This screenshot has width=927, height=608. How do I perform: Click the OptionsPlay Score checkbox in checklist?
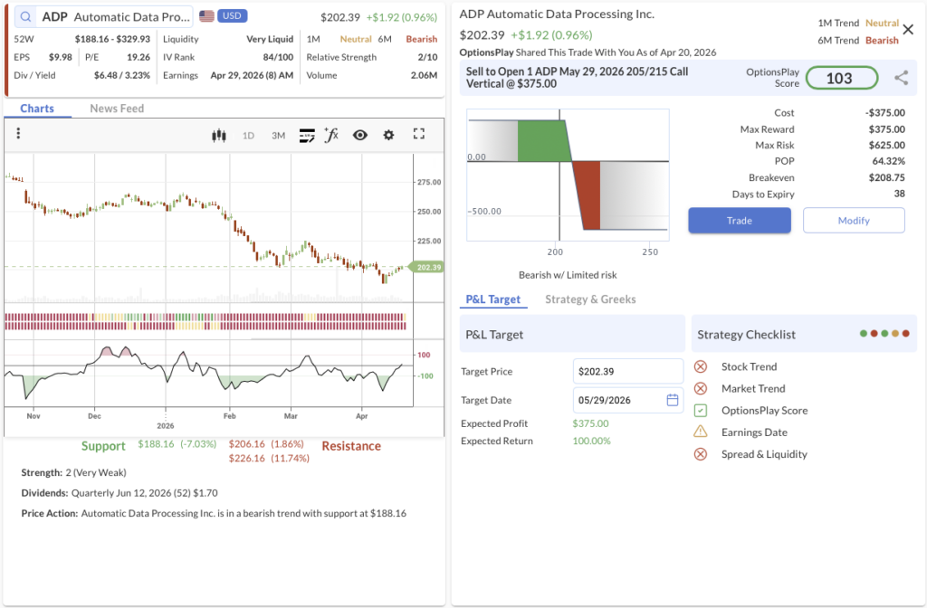tap(700, 411)
